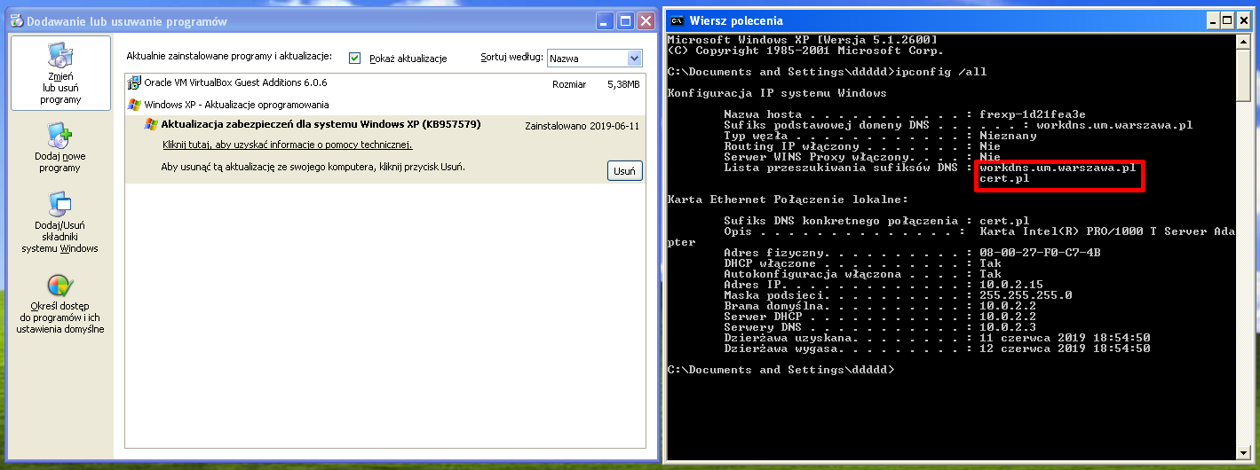Click the Oracle VM VirtualBox Guest Additions icon
The image size is (1260, 470).
point(134,83)
